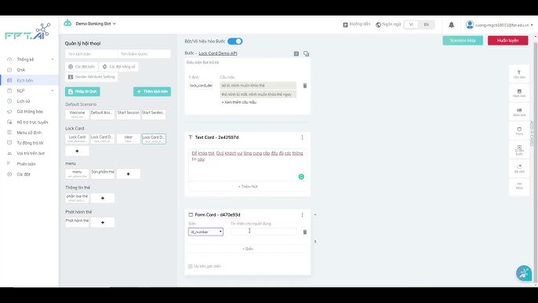The height and width of the screenshot is (303, 538).
Task: Focus the Tìm kịch bản search field
Action: [91, 54]
